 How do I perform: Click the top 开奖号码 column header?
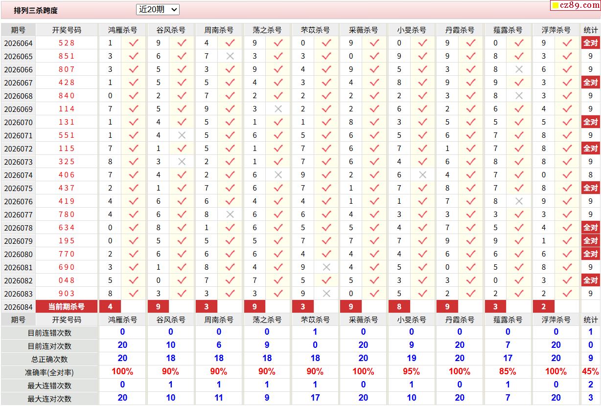click(67, 30)
